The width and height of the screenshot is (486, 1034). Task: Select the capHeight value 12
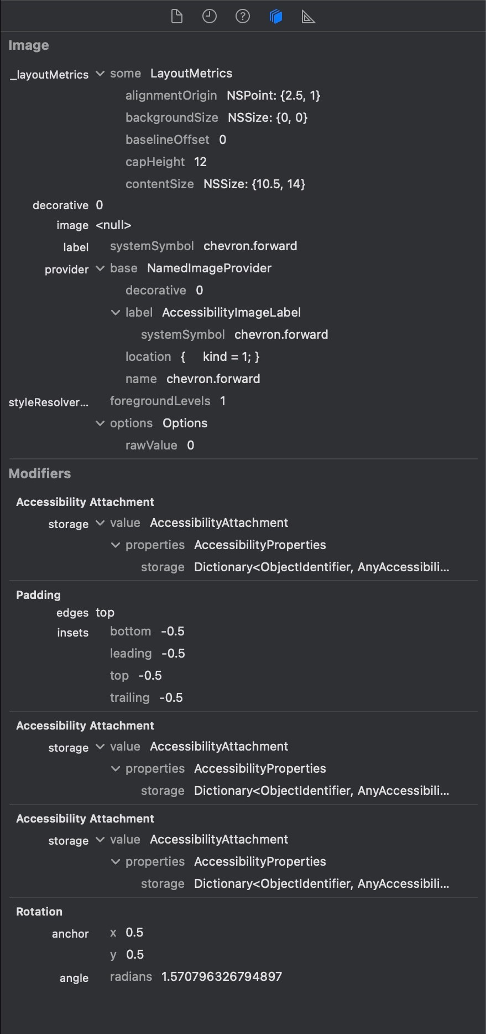[200, 162]
